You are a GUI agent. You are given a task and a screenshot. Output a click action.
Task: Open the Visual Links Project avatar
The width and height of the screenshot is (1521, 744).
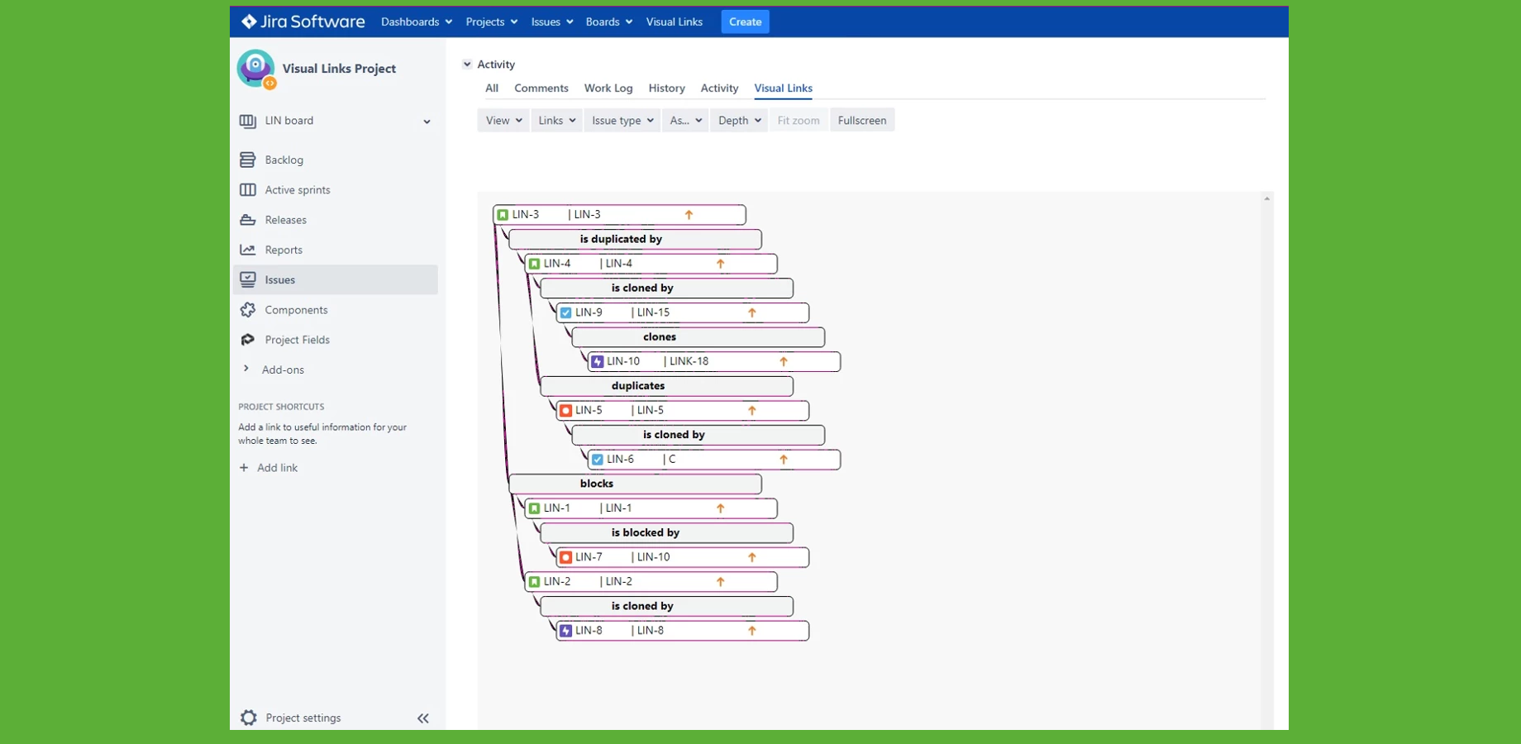pos(256,69)
